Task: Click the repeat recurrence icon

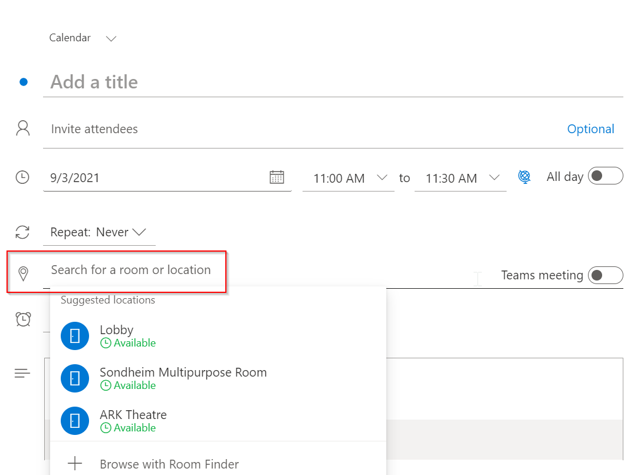Action: pyautogui.click(x=23, y=232)
